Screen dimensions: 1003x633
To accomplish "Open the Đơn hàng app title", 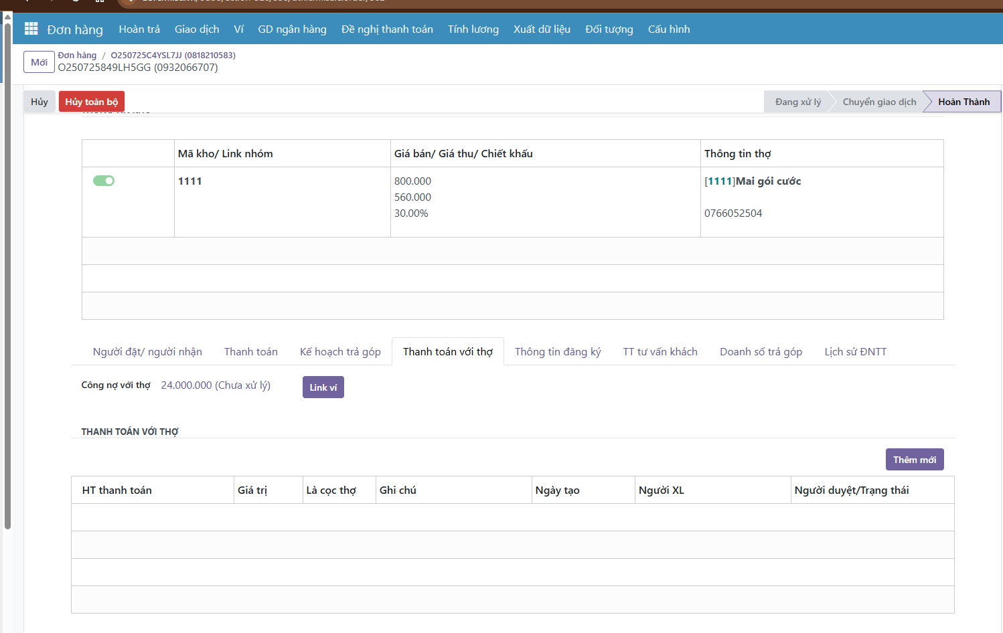I will click(75, 29).
